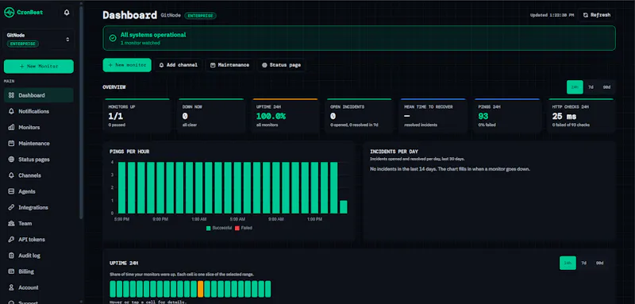
Task: Click the Uptime 24h 100.0% card
Action: coord(285,116)
